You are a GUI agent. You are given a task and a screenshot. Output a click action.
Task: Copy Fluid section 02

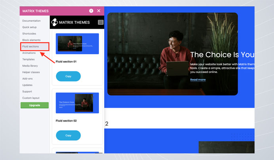pyautogui.click(x=68, y=135)
